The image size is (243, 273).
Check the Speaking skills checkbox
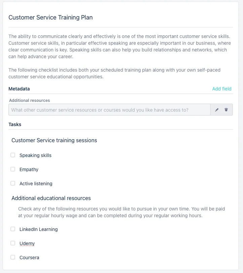[13, 155]
